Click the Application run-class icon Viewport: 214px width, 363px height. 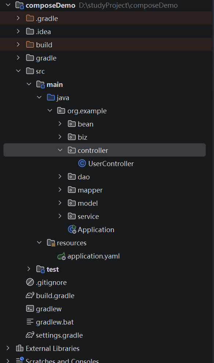72,230
